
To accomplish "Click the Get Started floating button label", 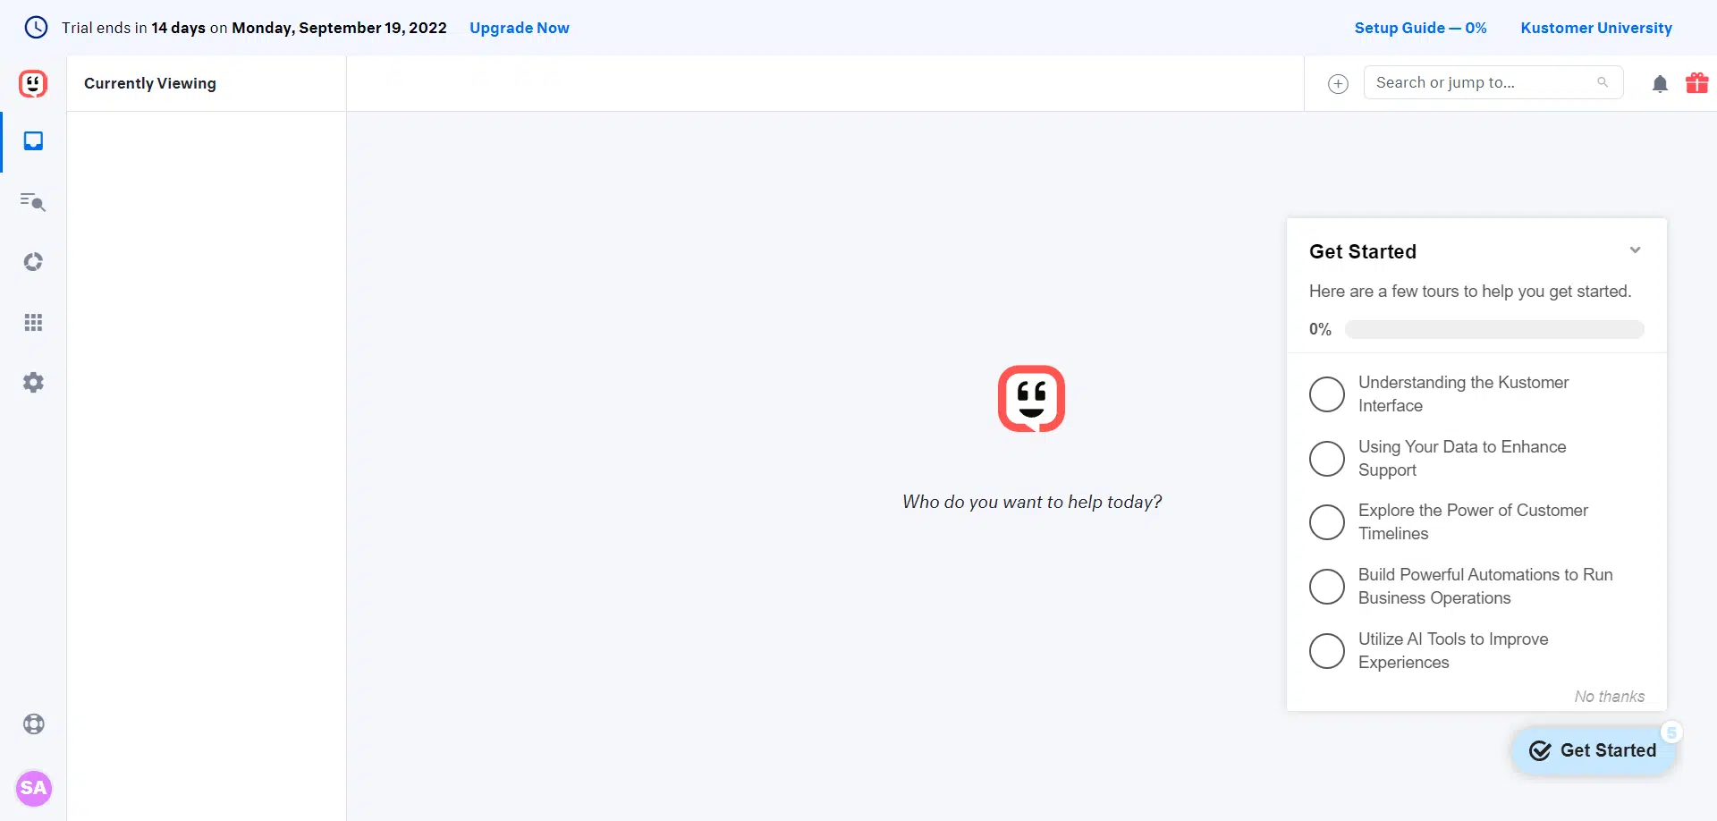I will pyautogui.click(x=1608, y=750).
